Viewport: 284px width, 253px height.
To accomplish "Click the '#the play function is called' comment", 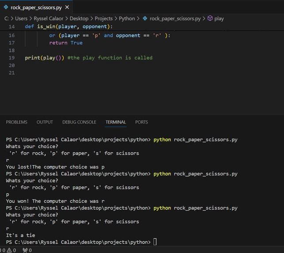I will point(110,58).
